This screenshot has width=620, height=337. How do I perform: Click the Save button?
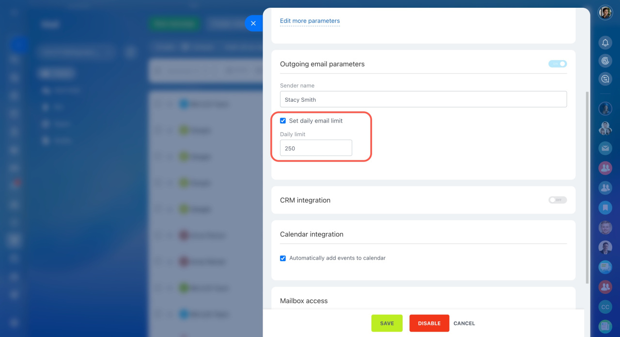[x=387, y=323]
